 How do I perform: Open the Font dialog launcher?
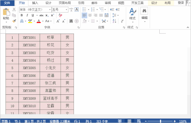click(x=78, y=27)
